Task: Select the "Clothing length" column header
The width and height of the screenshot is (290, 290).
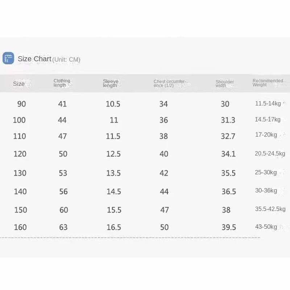Action: pos(62,83)
